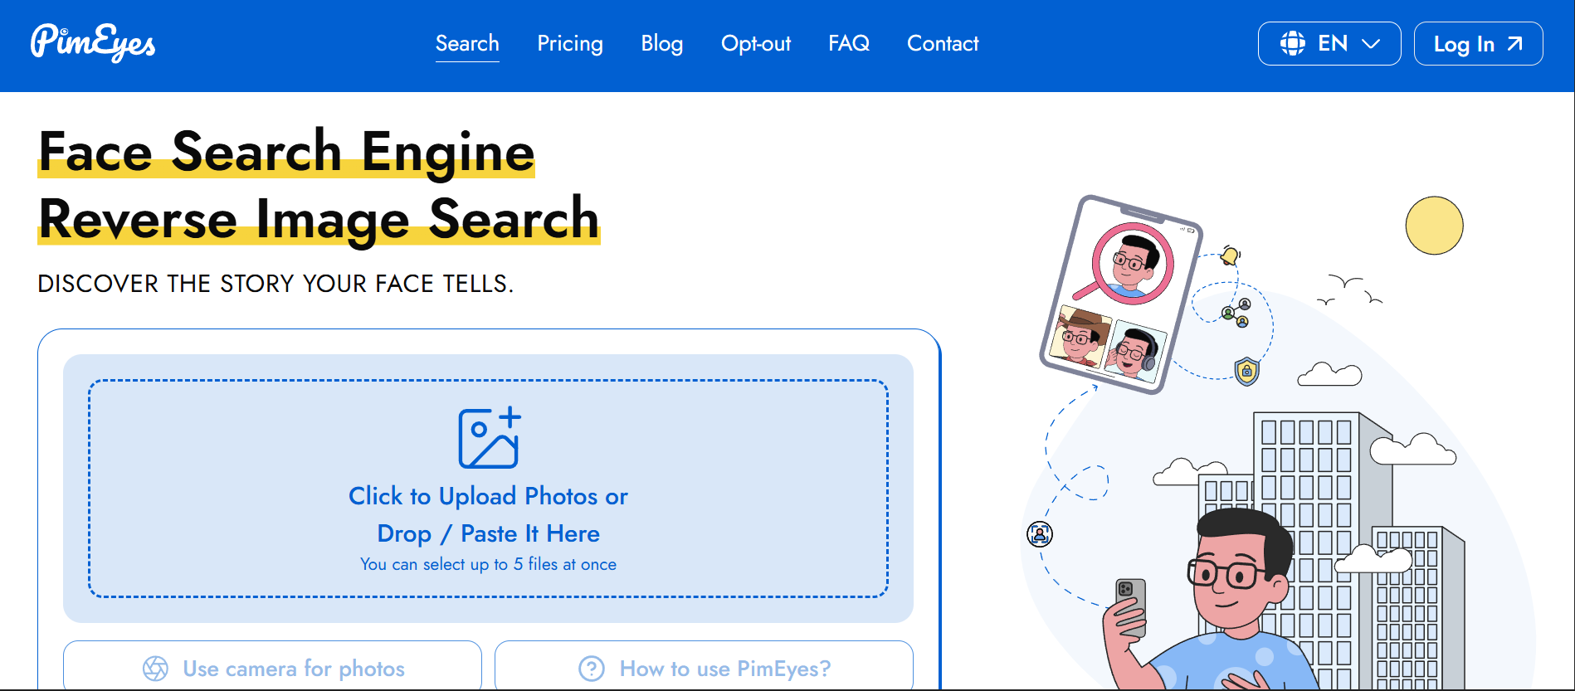Open "How to use PimEyes?" guide
This screenshot has width=1575, height=691.
724,669
